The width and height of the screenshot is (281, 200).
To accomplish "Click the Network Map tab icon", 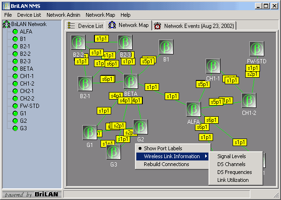I will click(112, 25).
